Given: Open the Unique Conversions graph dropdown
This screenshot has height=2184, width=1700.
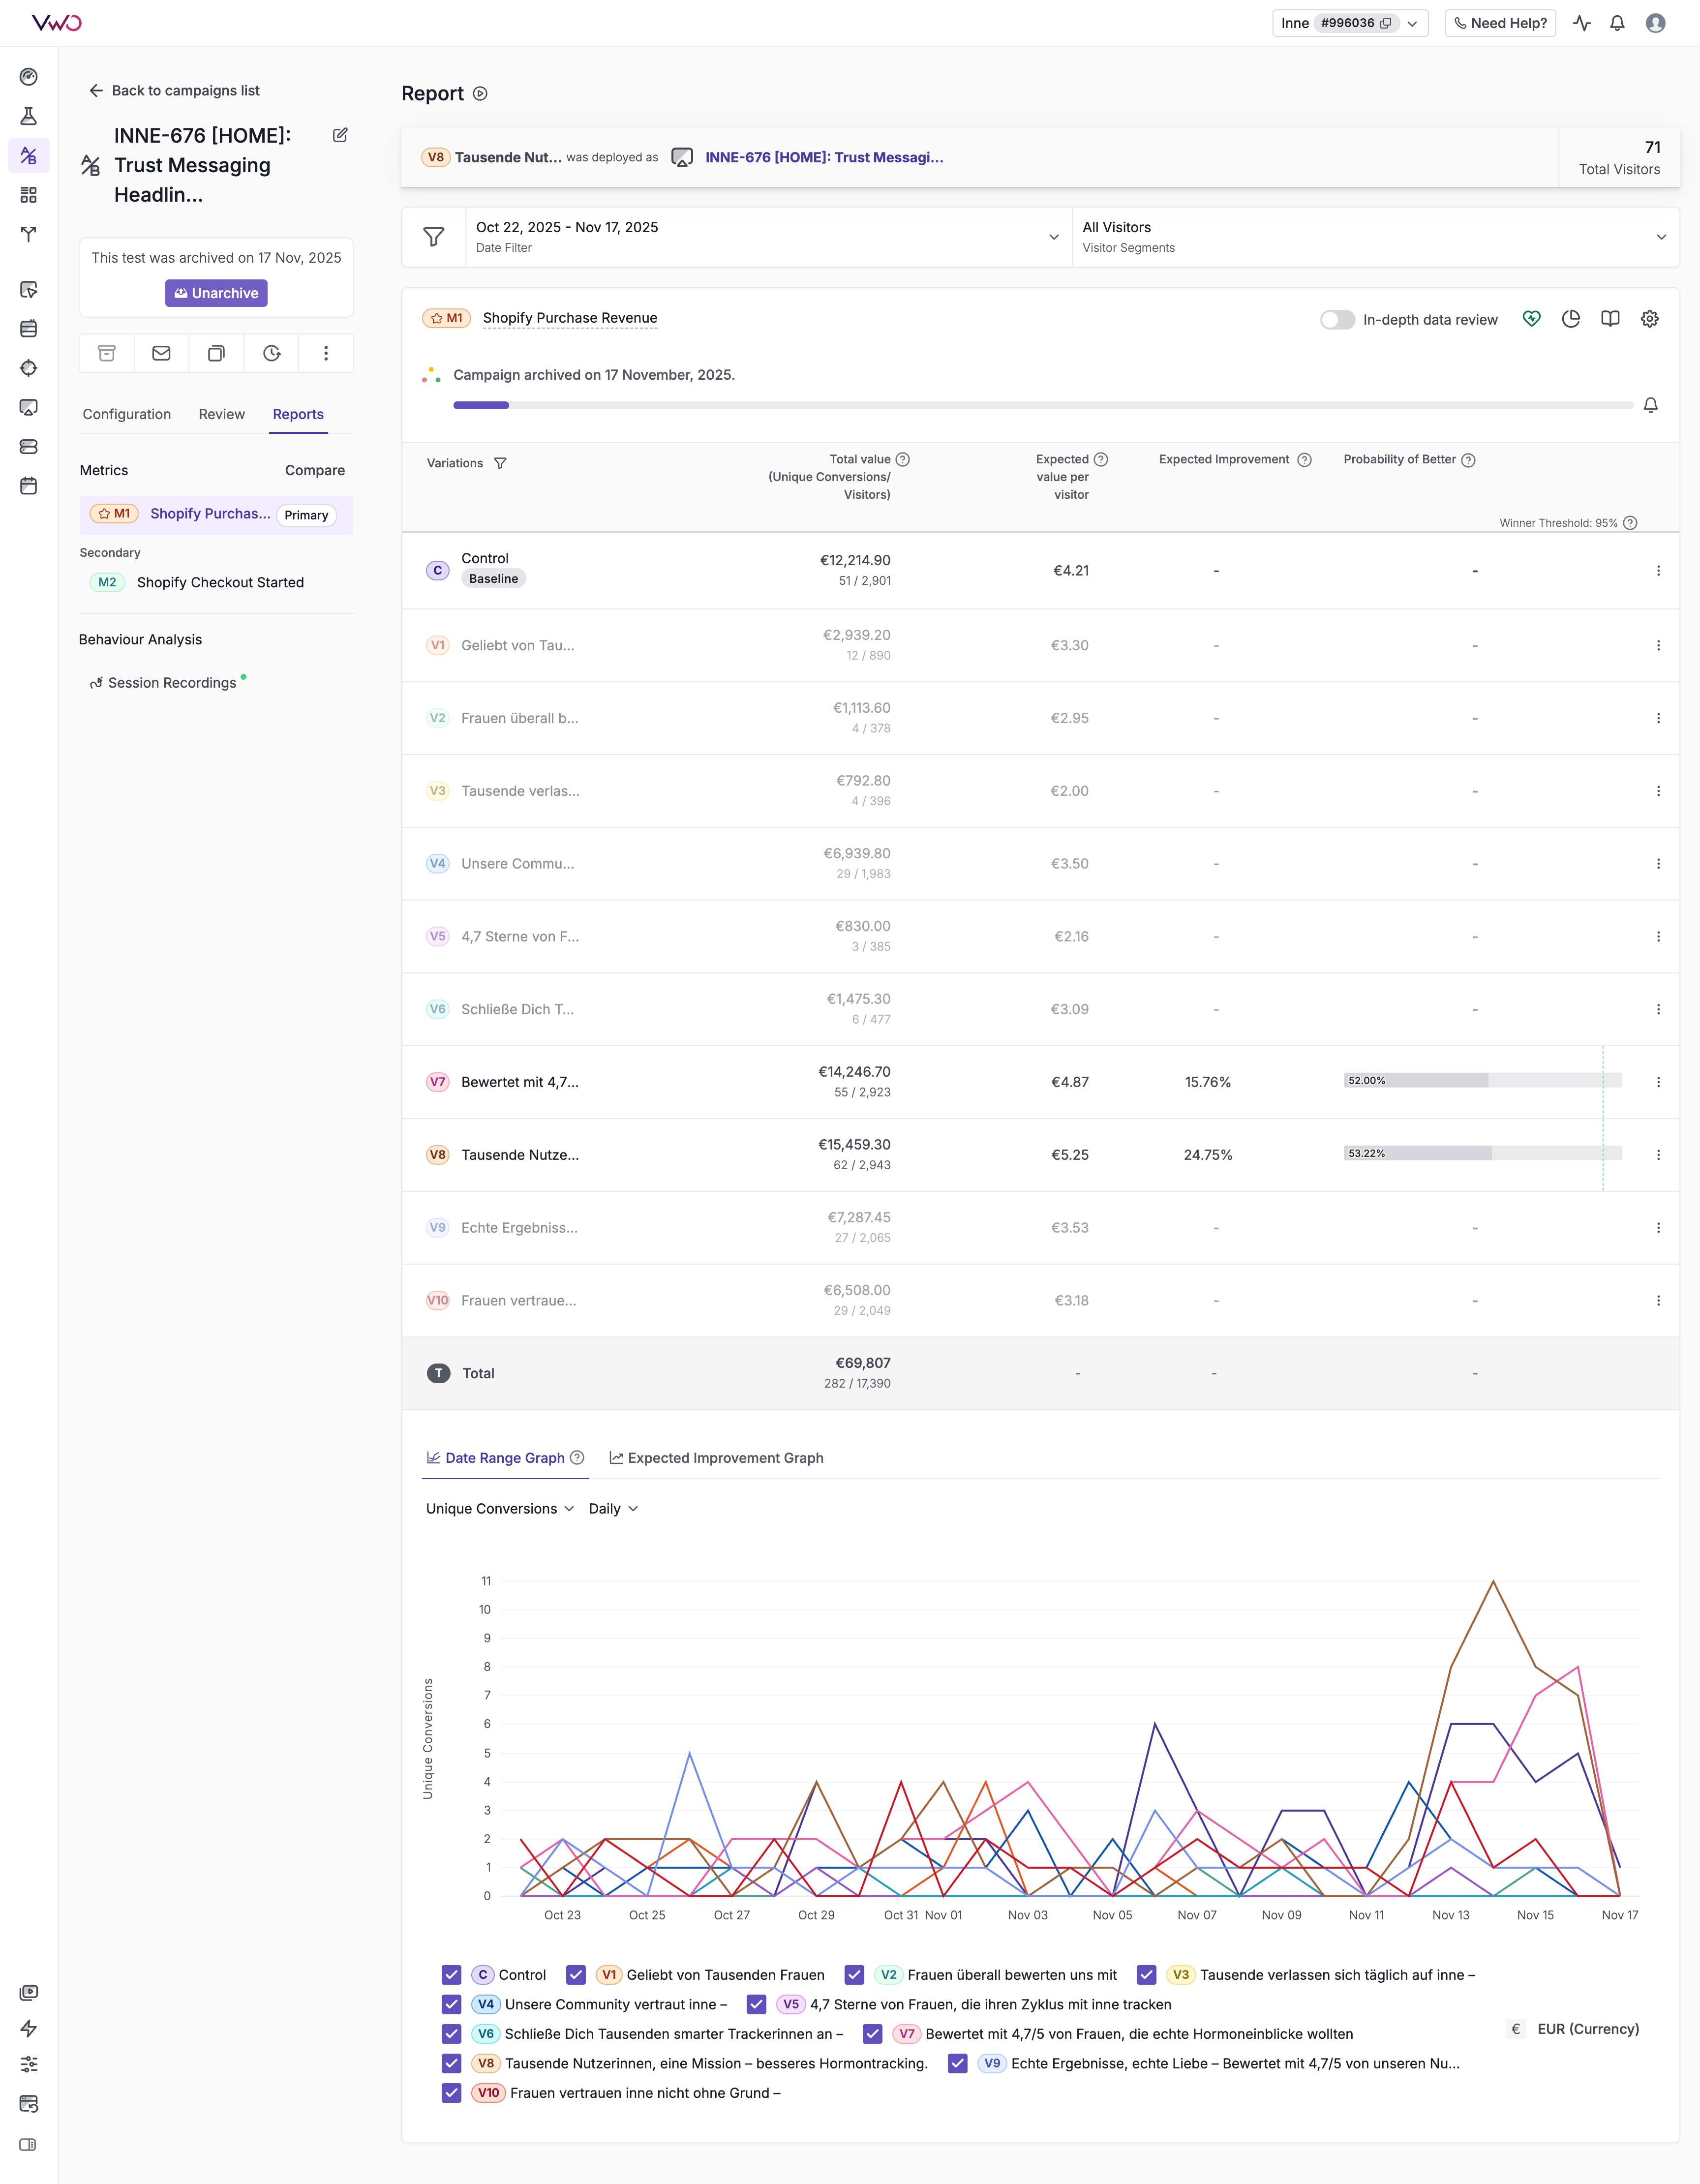Looking at the screenshot, I should [499, 1508].
